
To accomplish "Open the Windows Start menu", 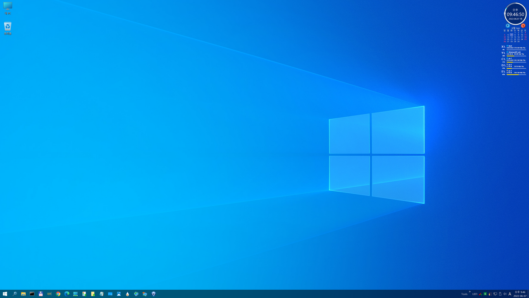I will click(x=5, y=294).
